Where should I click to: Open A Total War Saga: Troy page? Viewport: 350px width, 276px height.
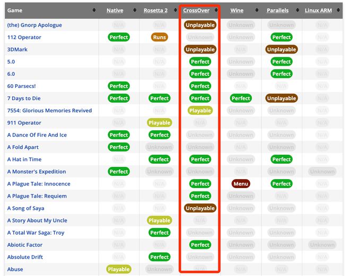tap(36, 233)
